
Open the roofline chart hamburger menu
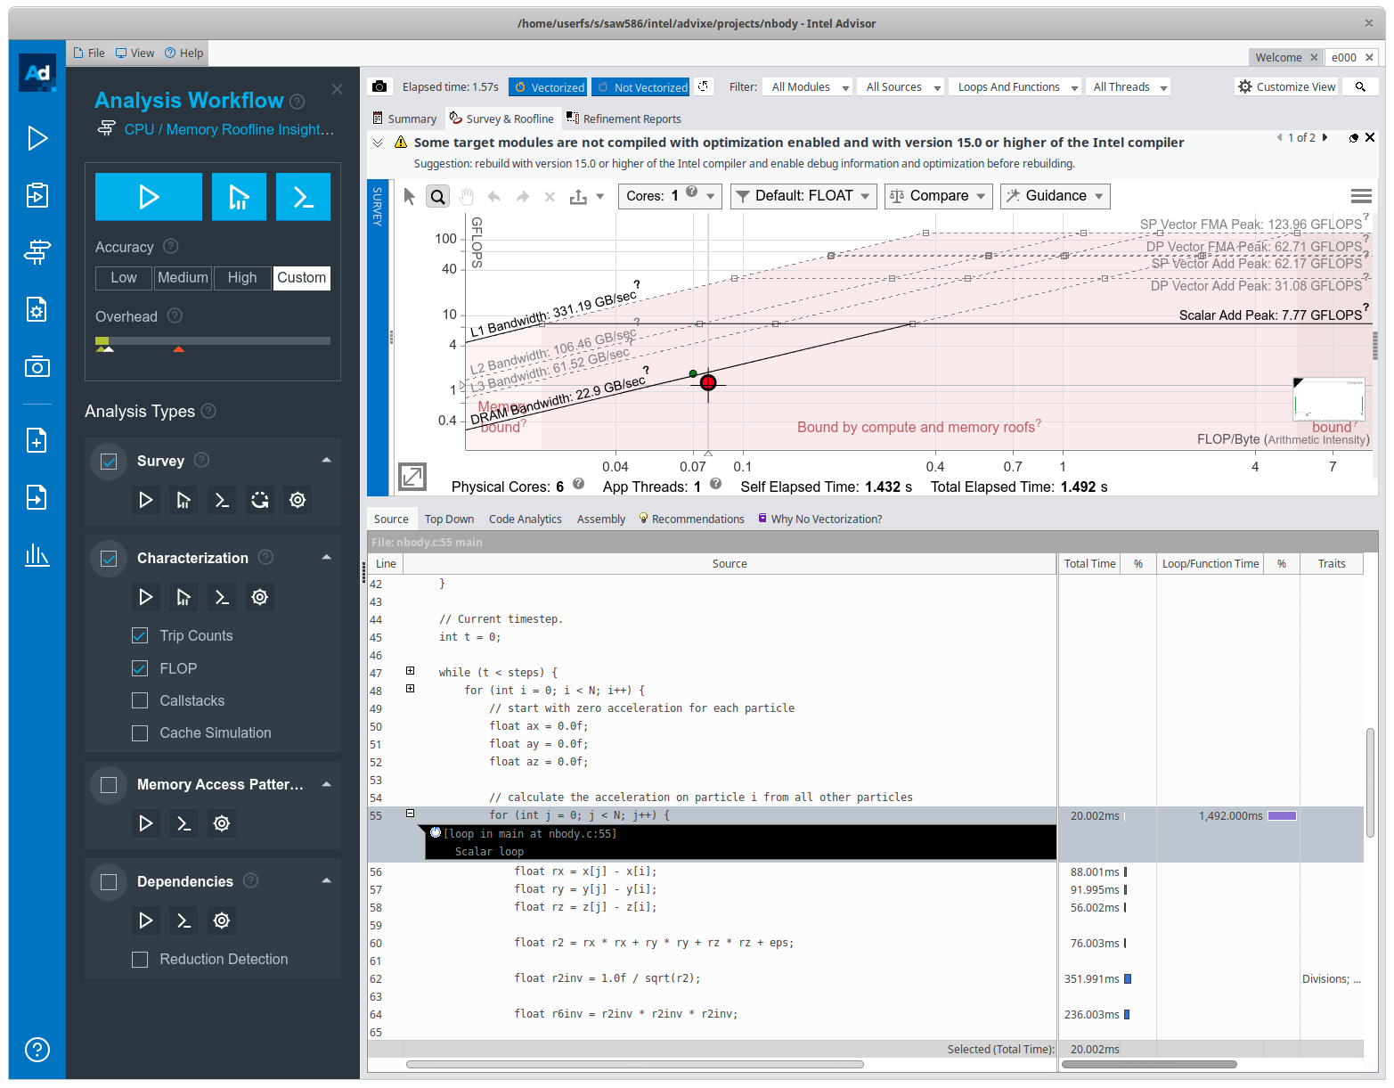point(1361,196)
